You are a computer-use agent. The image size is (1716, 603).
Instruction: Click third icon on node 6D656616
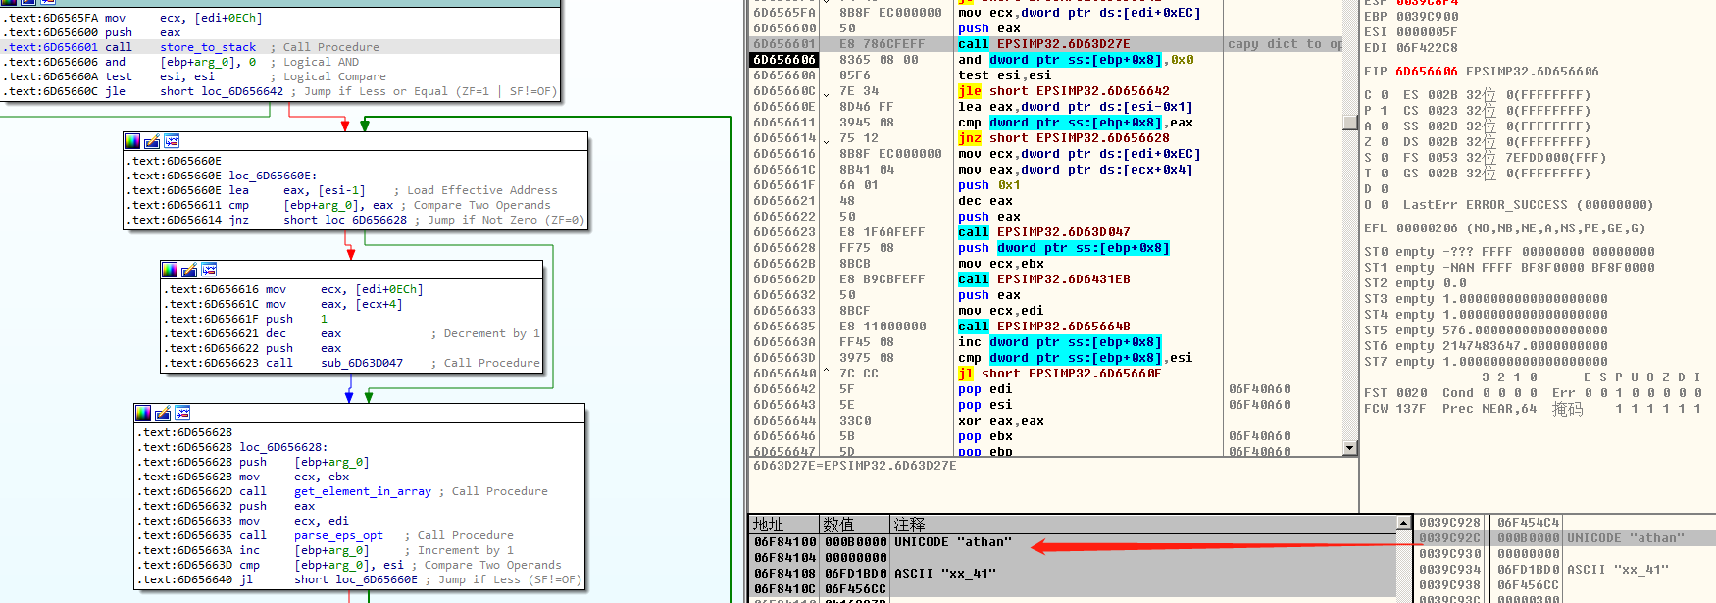tap(209, 270)
